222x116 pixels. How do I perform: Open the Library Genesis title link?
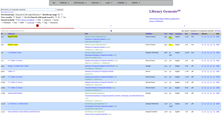click(x=165, y=11)
